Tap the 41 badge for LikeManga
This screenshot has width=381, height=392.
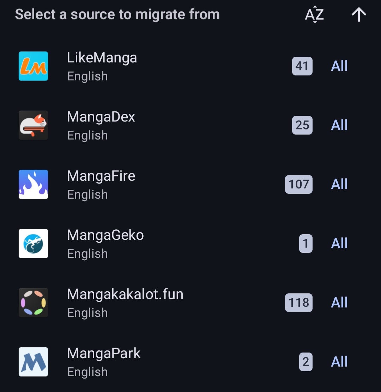pyautogui.click(x=302, y=66)
